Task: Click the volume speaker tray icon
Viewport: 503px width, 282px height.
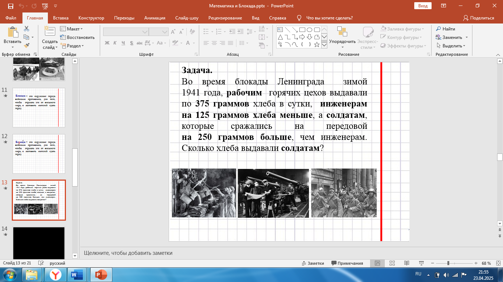Action: click(446, 275)
